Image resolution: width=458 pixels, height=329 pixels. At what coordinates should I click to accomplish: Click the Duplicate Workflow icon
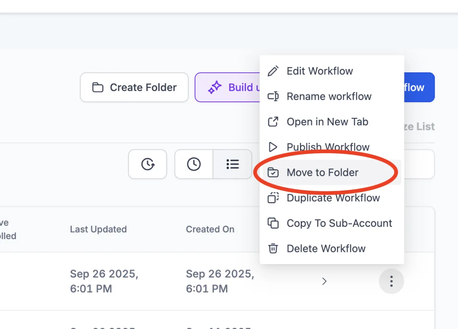(273, 198)
